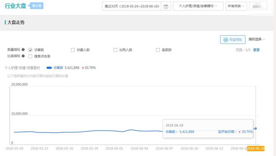Click the highlighted 2018-06-18 date marker
This screenshot has height=156, width=276.
point(256,148)
